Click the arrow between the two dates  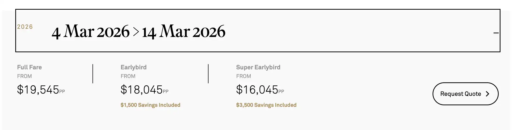[136, 32]
